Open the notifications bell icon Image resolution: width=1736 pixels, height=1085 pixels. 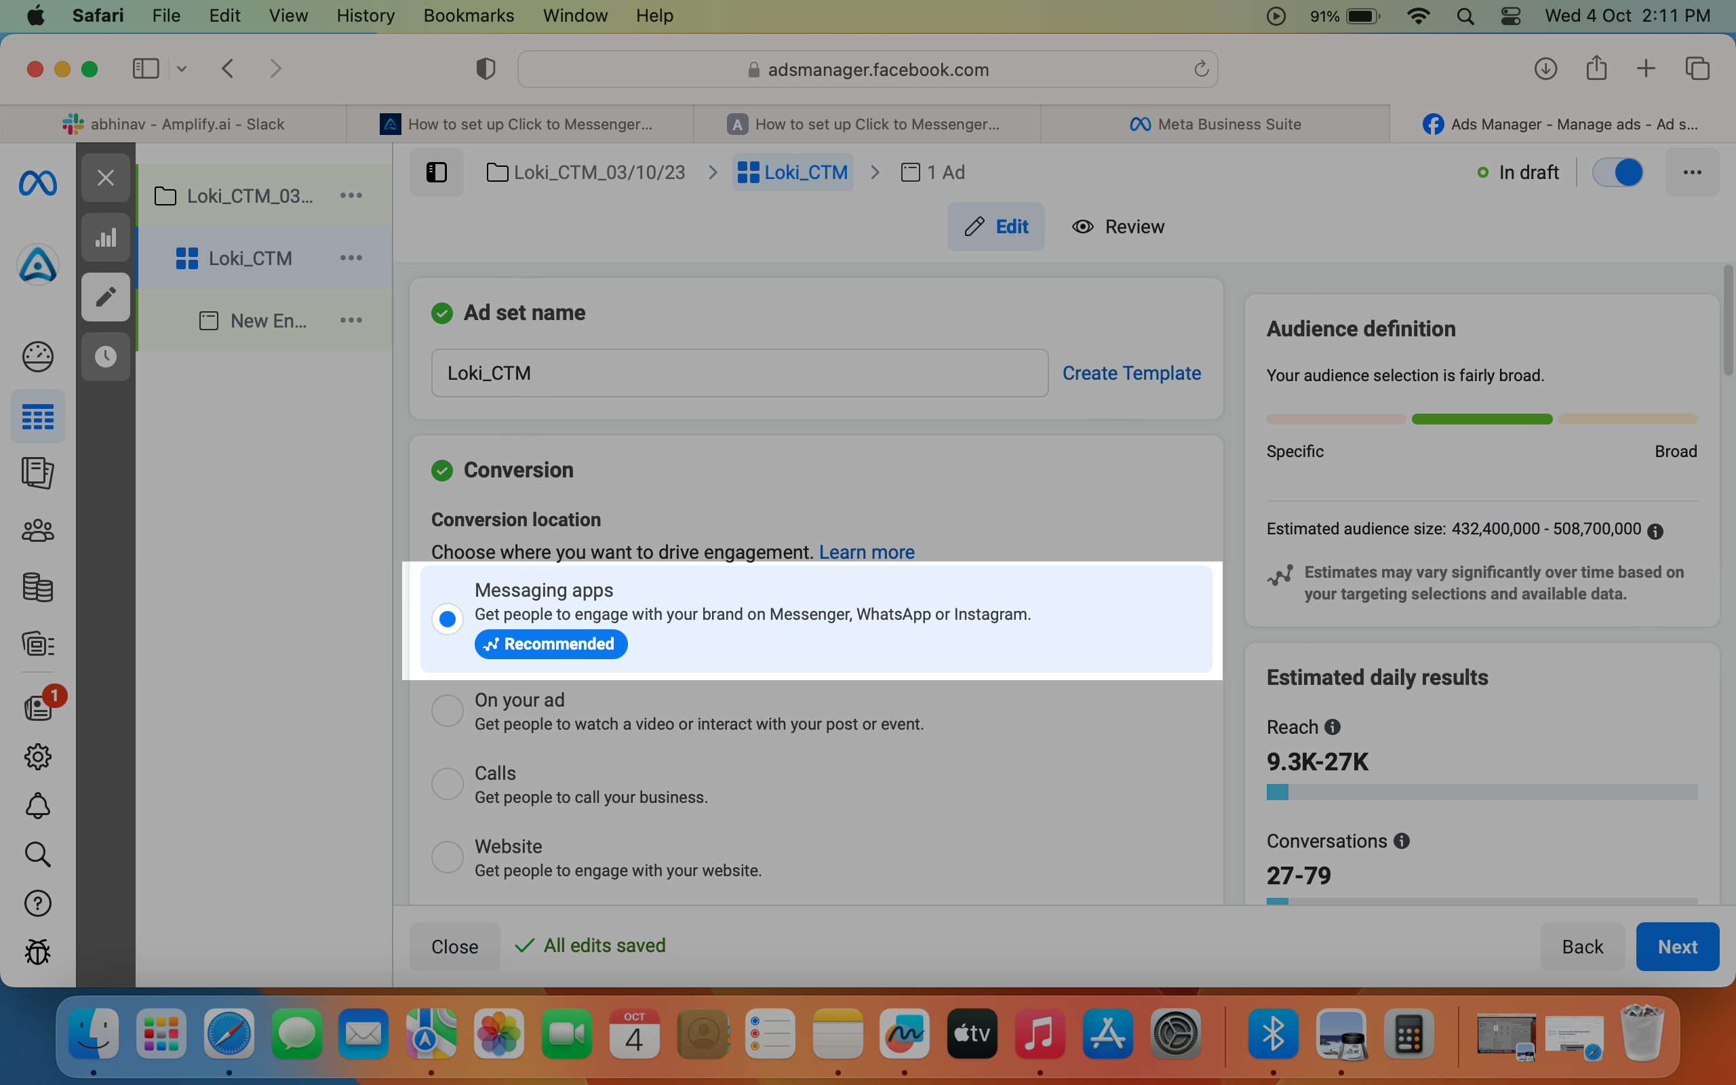(x=37, y=806)
